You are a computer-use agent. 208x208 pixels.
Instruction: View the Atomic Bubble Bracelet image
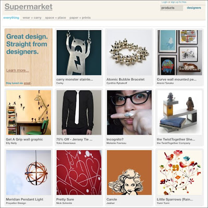pos(129,53)
